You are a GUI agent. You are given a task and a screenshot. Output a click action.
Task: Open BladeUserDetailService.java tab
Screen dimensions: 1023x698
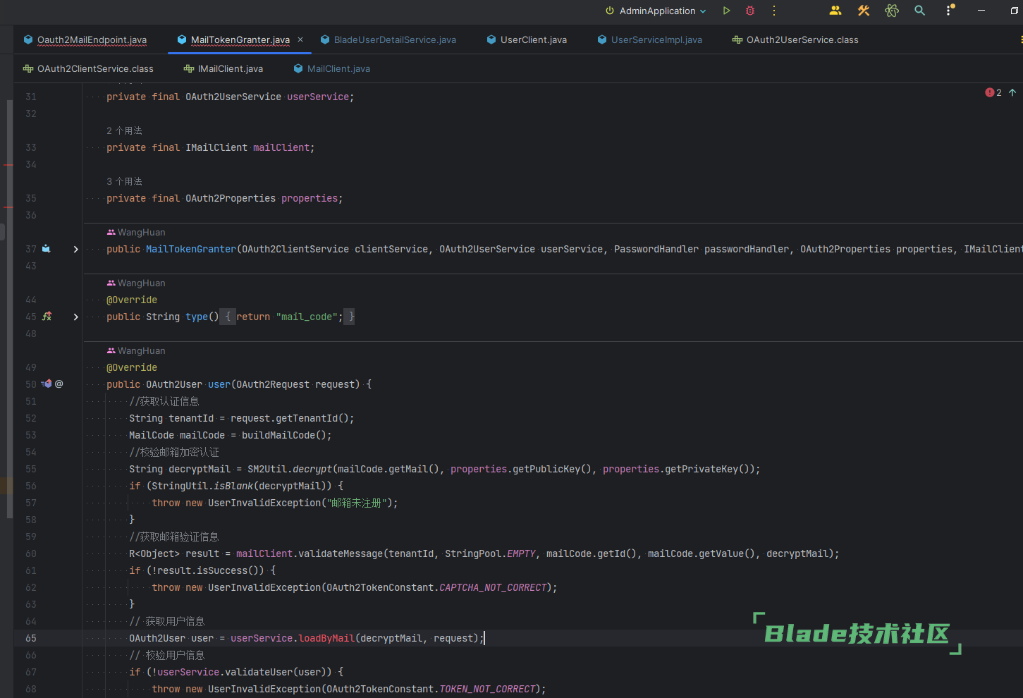tap(388, 40)
